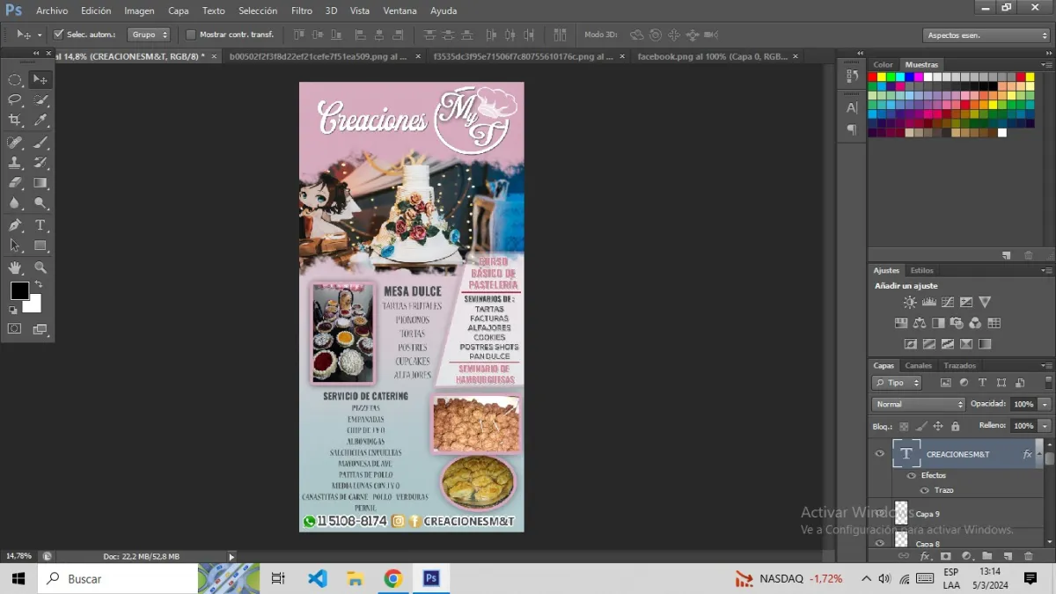Viewport: 1056px width, 594px height.
Task: Open the Grupo auto-select dropdown
Action: (x=149, y=34)
